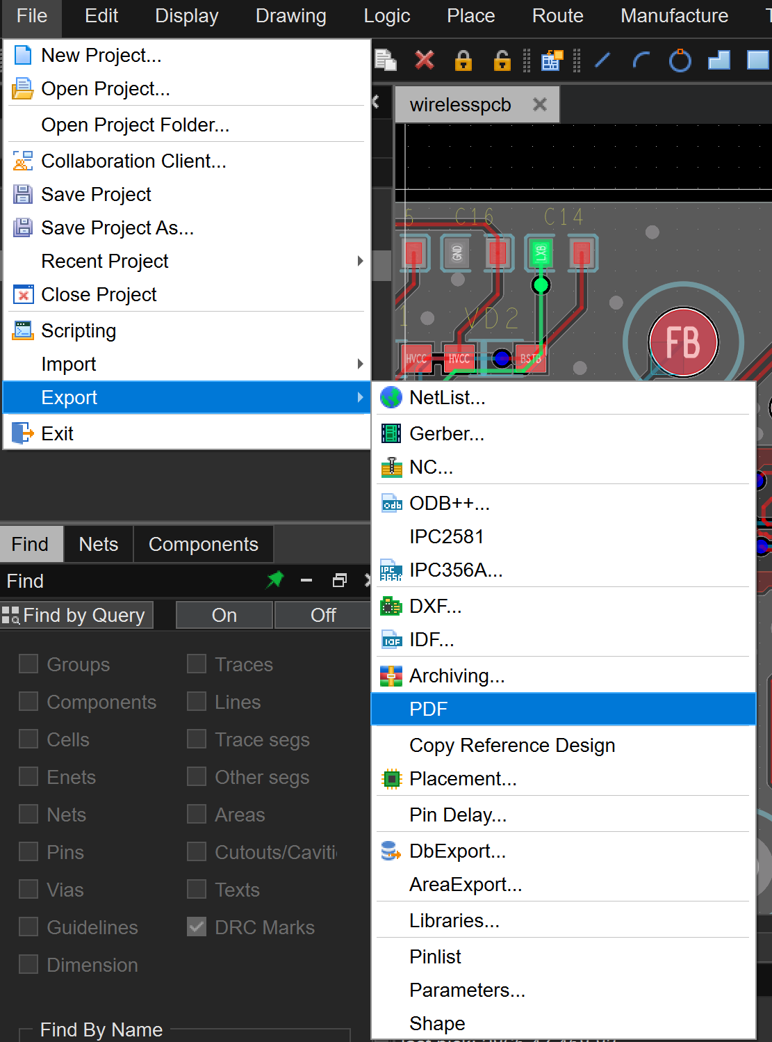Select the circle drawing tool icon

[680, 61]
